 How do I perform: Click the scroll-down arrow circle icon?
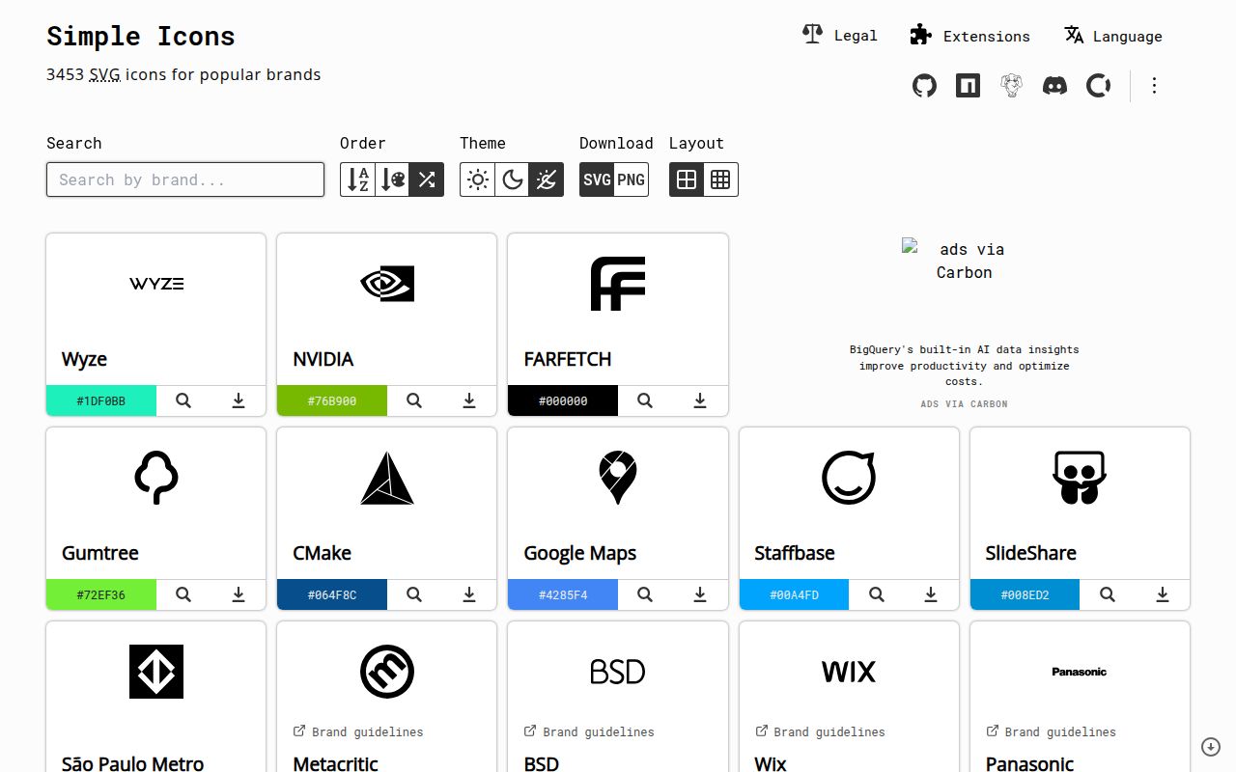(x=1211, y=746)
